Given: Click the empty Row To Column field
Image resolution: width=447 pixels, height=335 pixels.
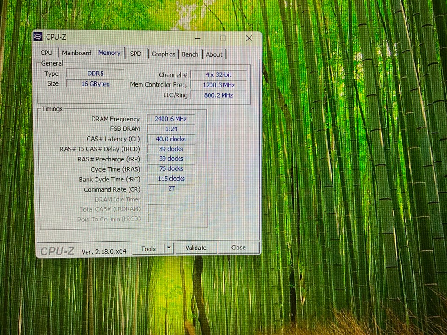Looking at the screenshot, I should click(171, 219).
